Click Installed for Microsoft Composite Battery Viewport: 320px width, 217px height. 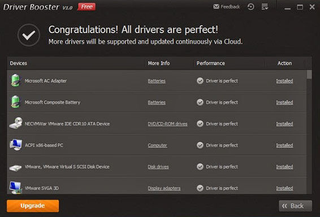(x=284, y=102)
